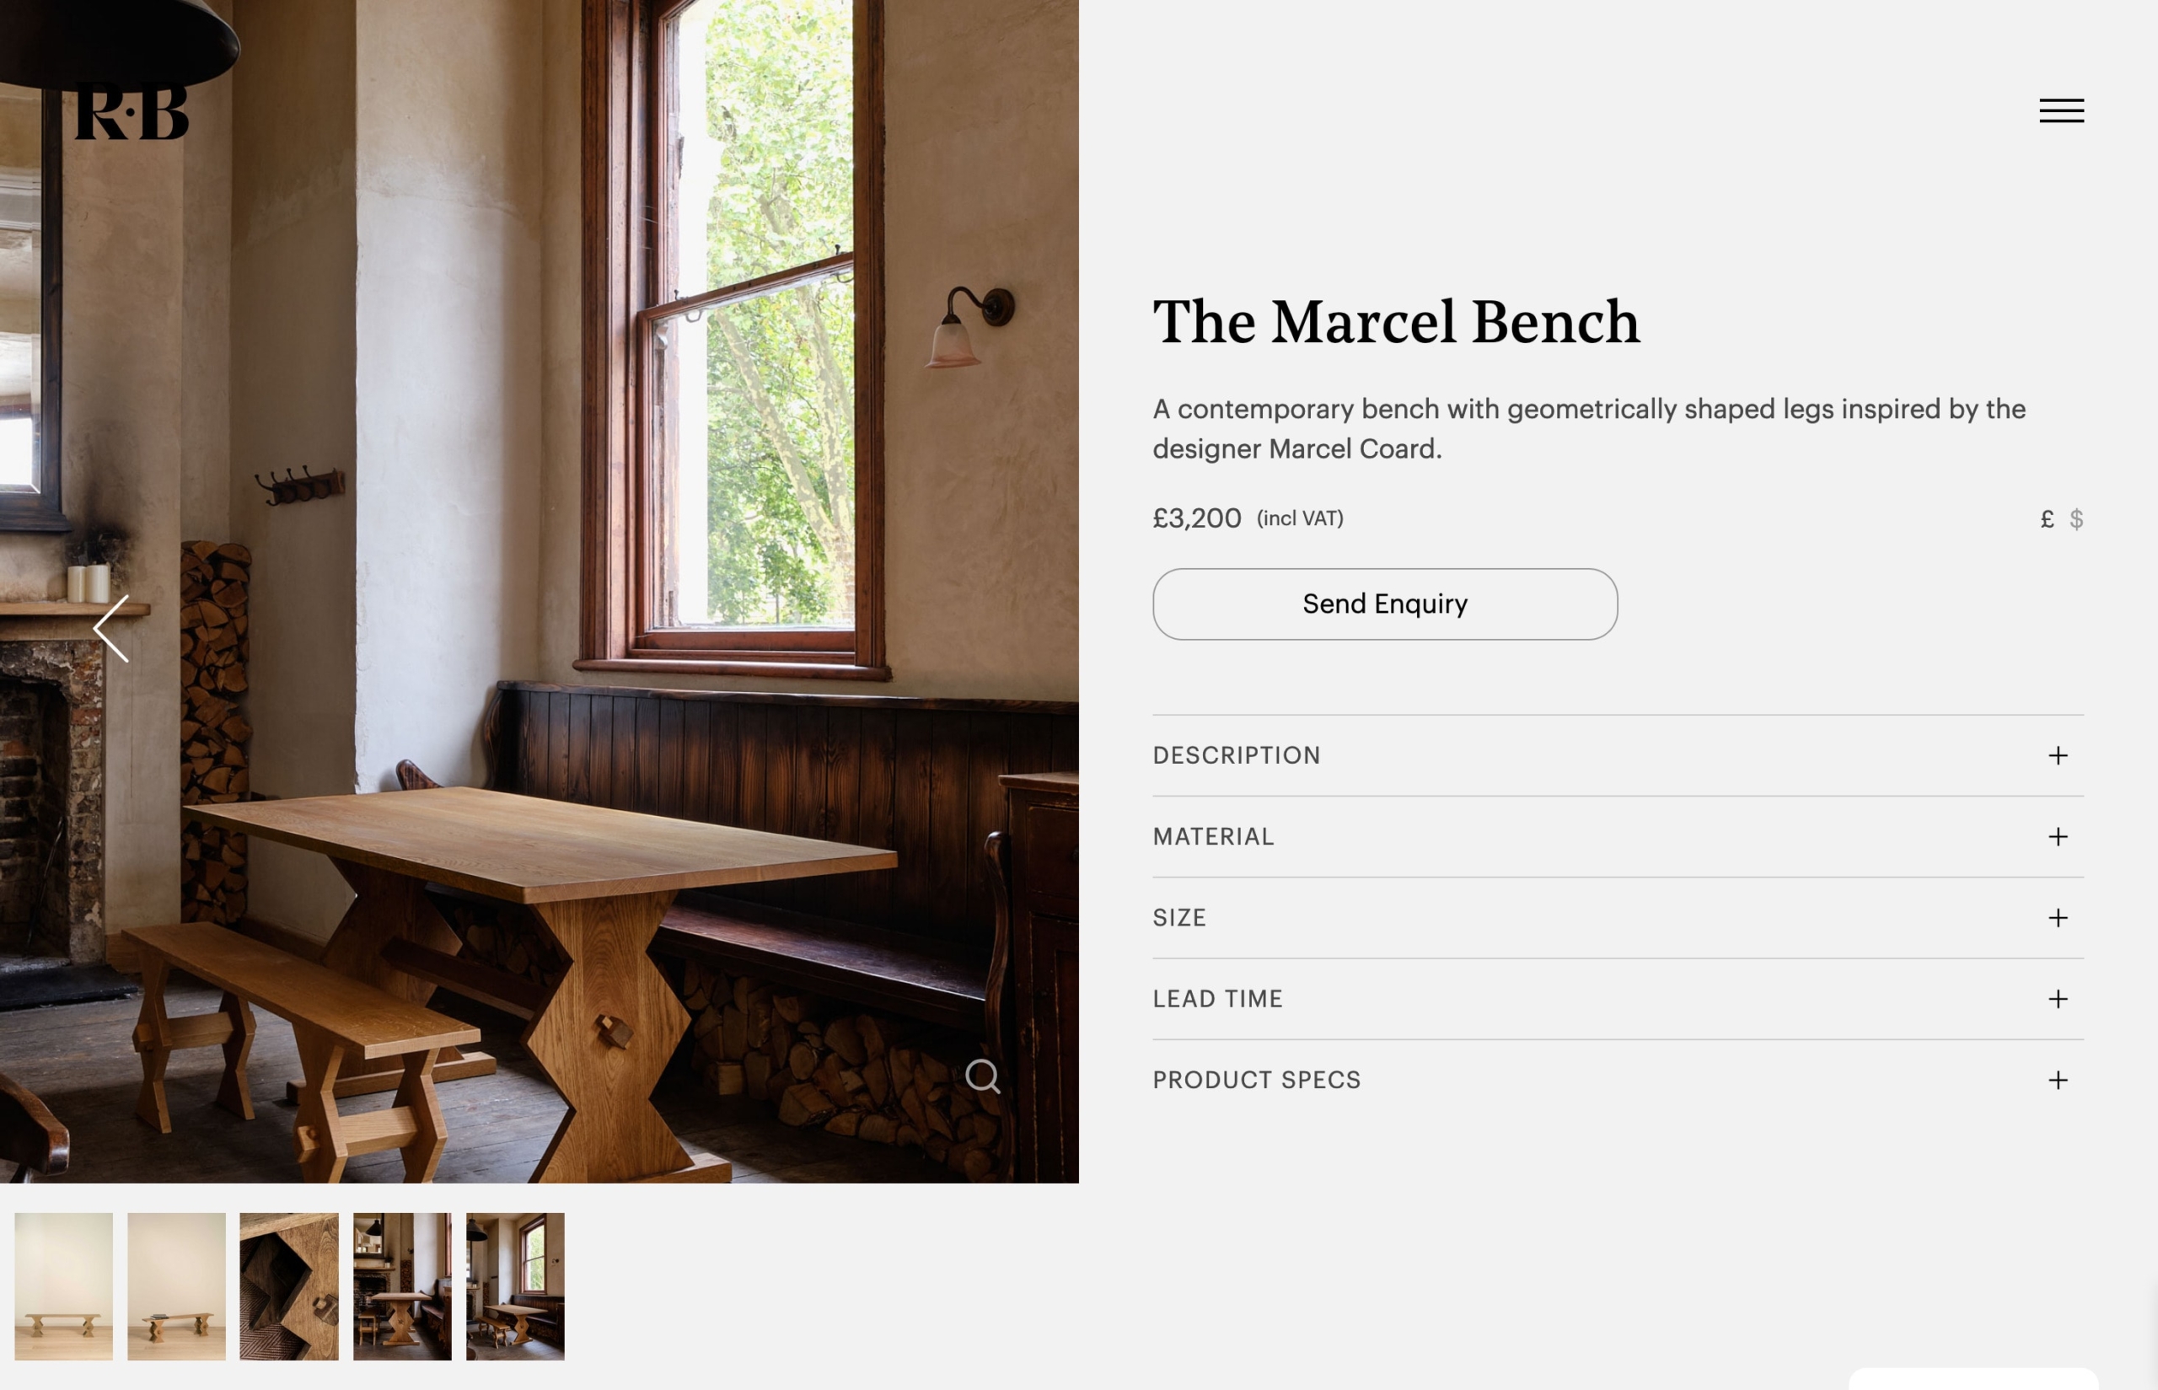Click plus icon beside Material

coord(2058,837)
